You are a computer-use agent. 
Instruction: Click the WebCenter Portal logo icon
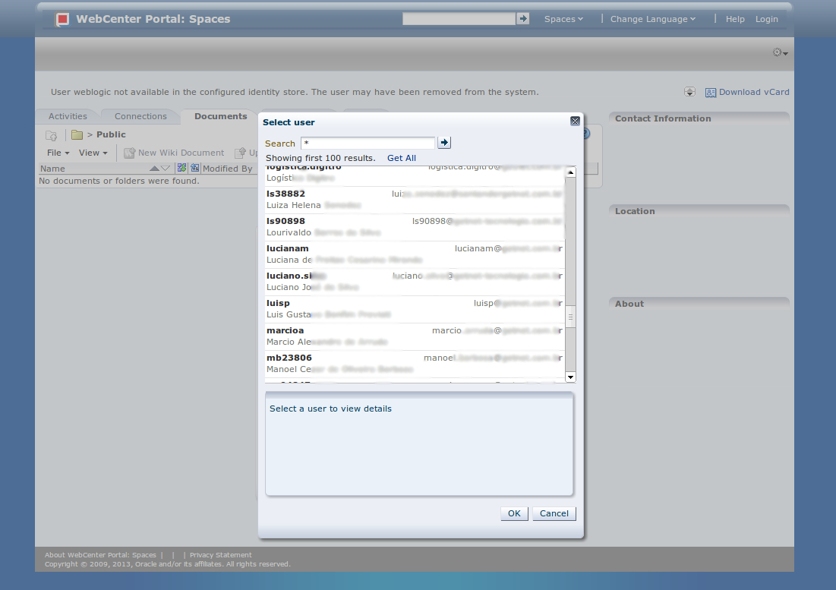point(63,20)
